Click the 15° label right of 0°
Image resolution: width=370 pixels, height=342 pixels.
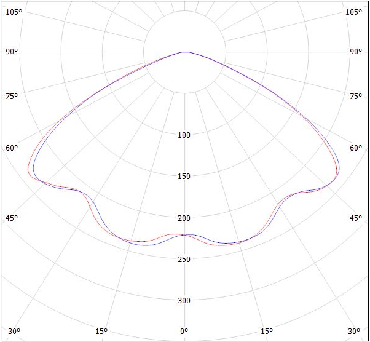[x=267, y=332]
